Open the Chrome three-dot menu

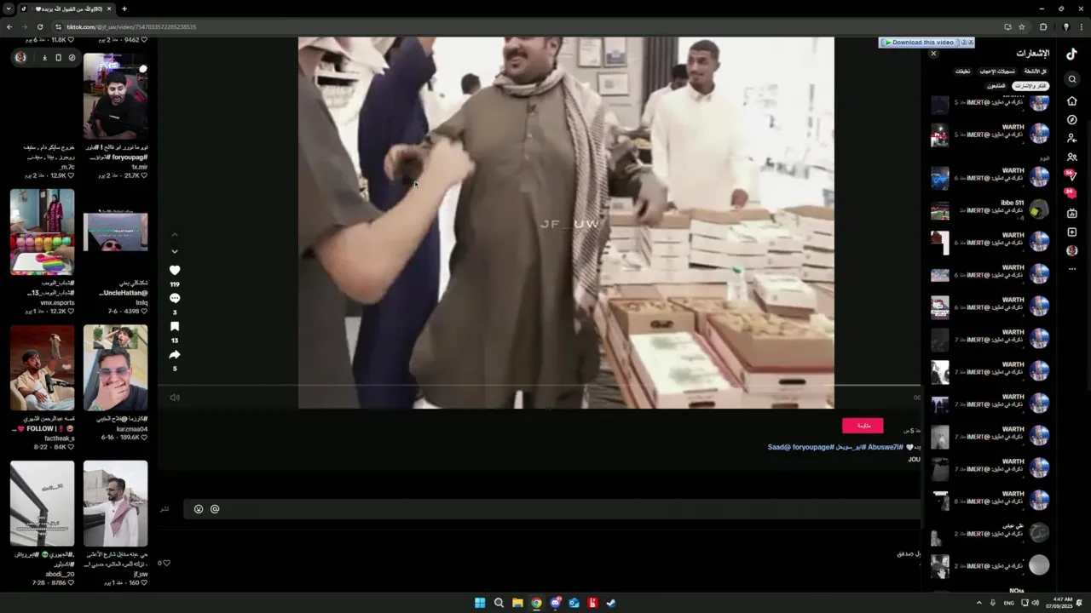point(1080,26)
